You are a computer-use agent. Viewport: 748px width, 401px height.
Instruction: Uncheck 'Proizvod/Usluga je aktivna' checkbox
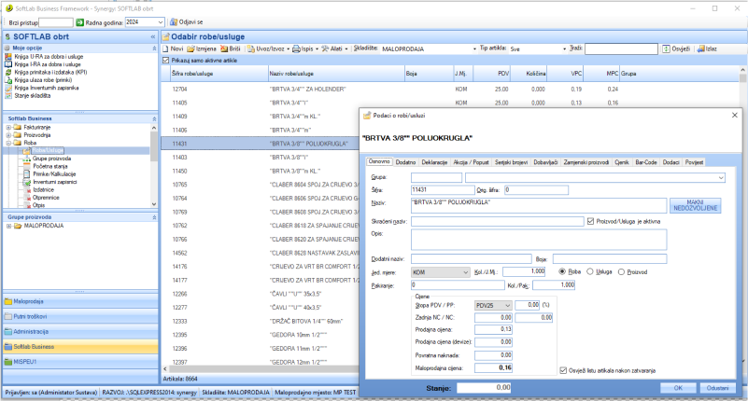coord(588,221)
